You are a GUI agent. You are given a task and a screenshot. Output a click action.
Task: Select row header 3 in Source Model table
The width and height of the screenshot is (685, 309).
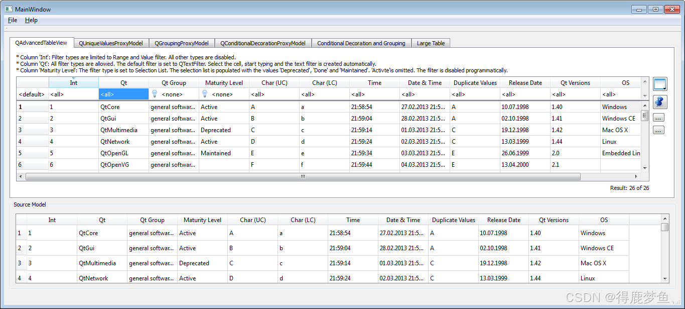[x=21, y=263]
